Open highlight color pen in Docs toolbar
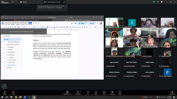Image resolution: width=177 pixels, height=99 pixels. 57,27
